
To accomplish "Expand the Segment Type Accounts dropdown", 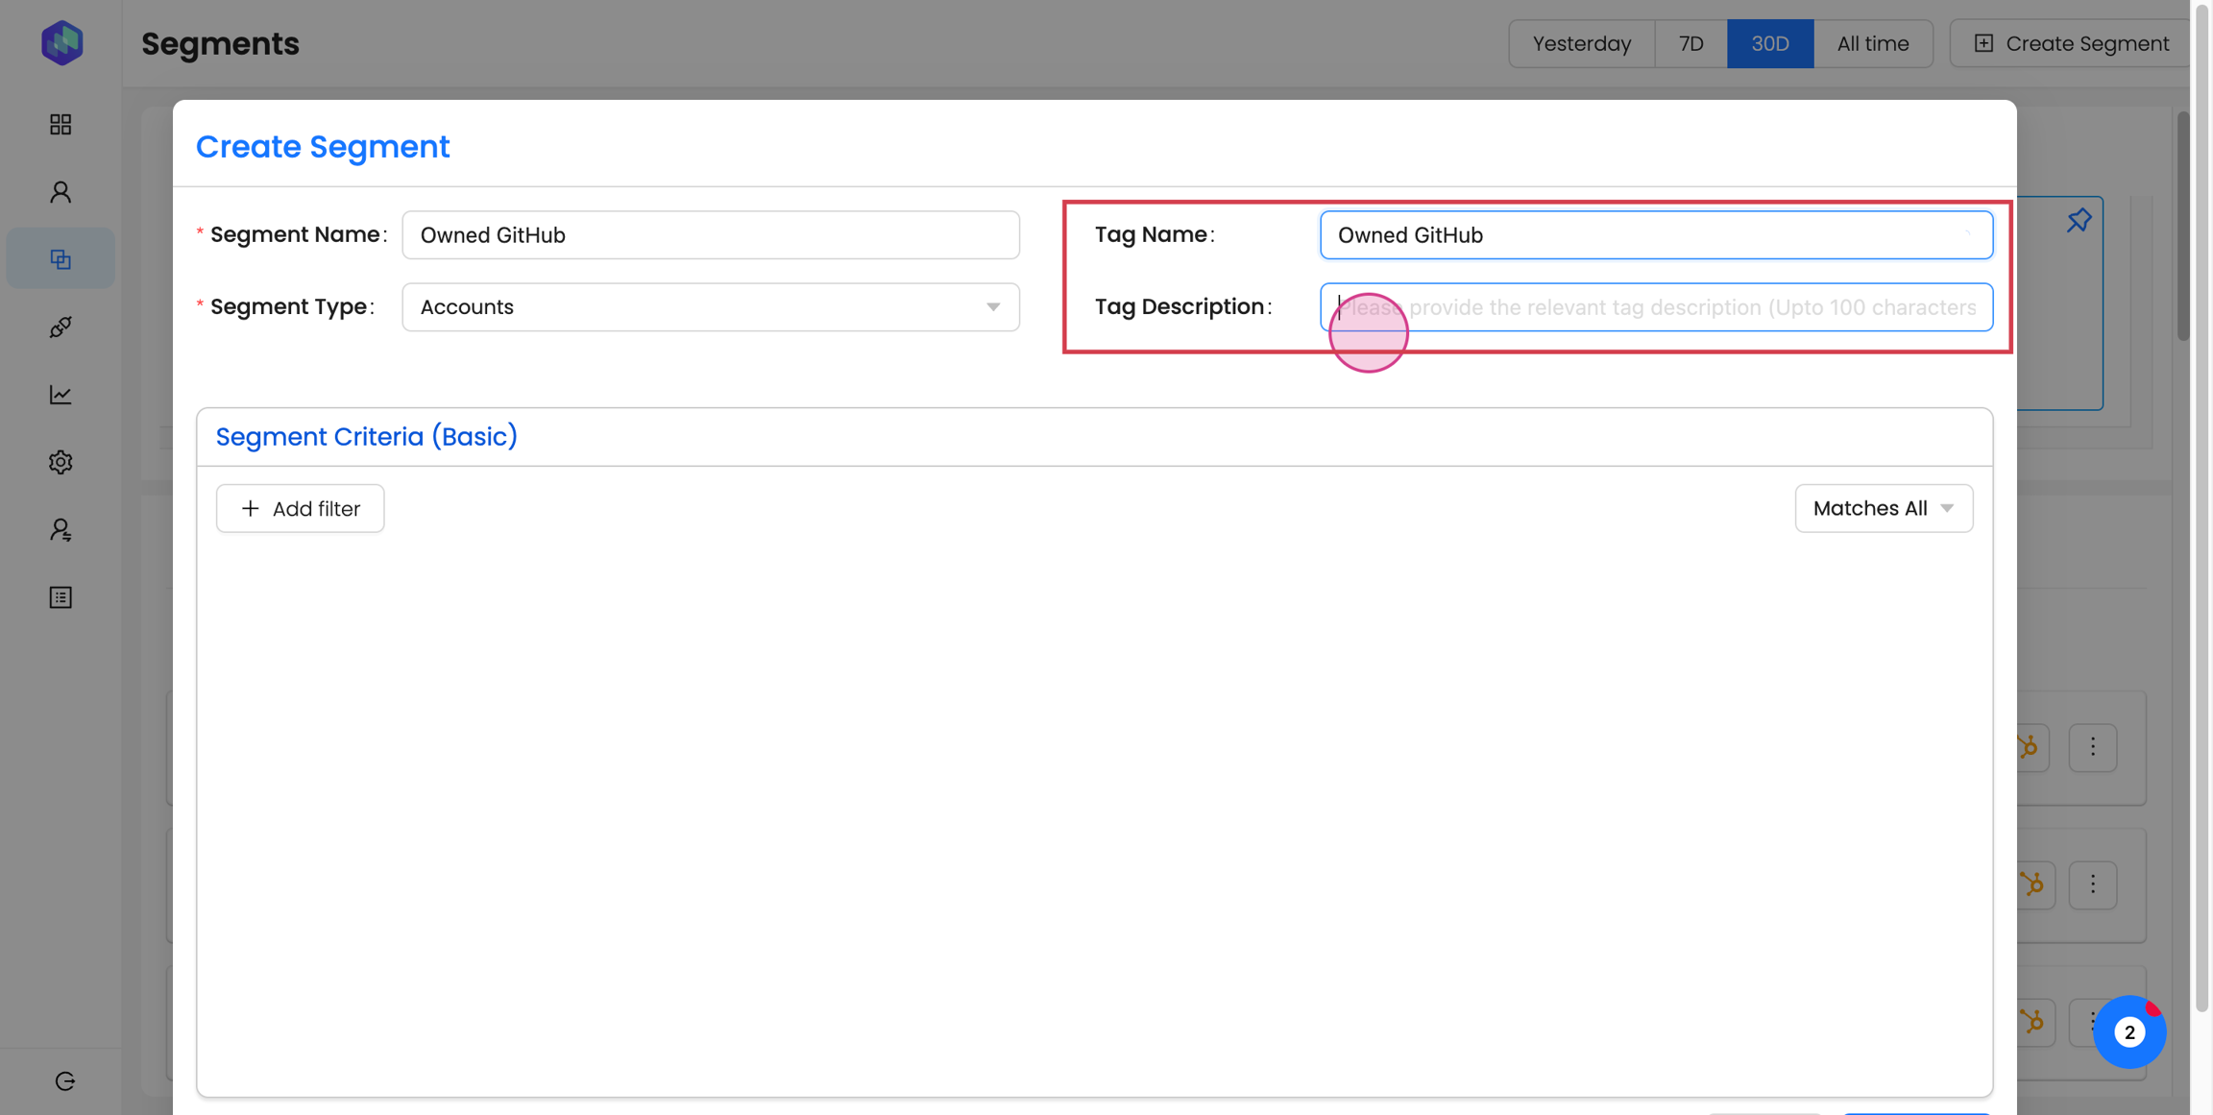I will [710, 307].
